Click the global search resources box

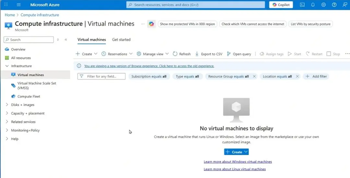click(x=195, y=5)
